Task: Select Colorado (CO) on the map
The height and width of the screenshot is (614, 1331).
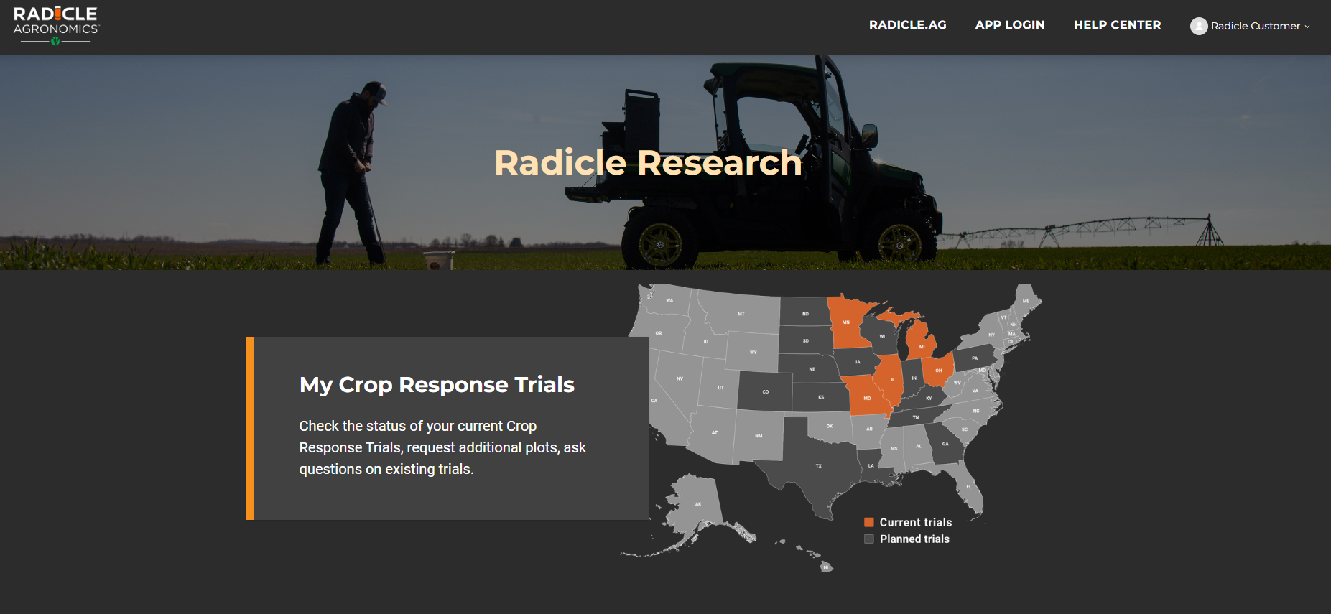Action: [x=766, y=391]
